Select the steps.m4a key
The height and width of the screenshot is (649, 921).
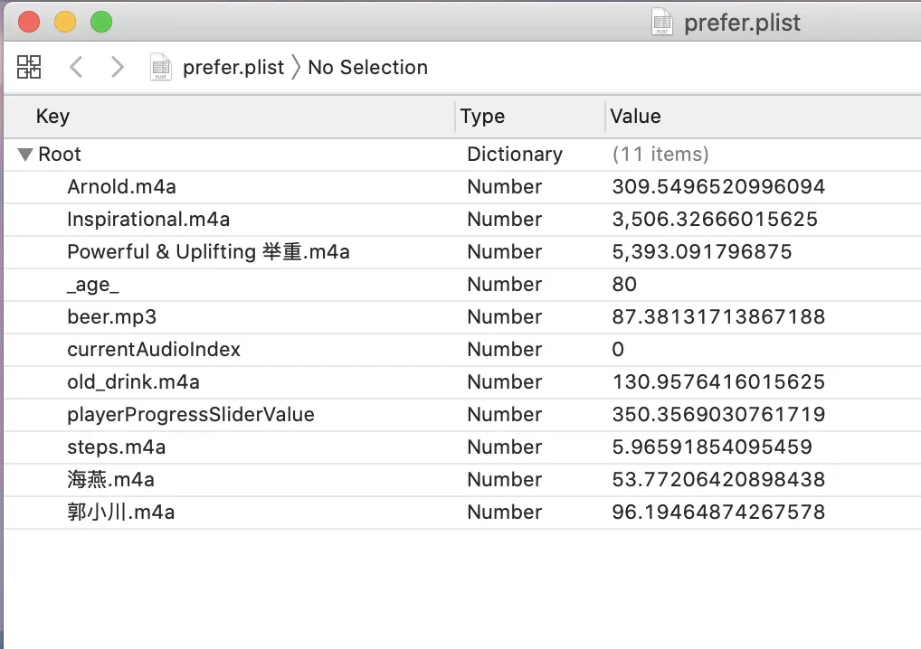(117, 447)
